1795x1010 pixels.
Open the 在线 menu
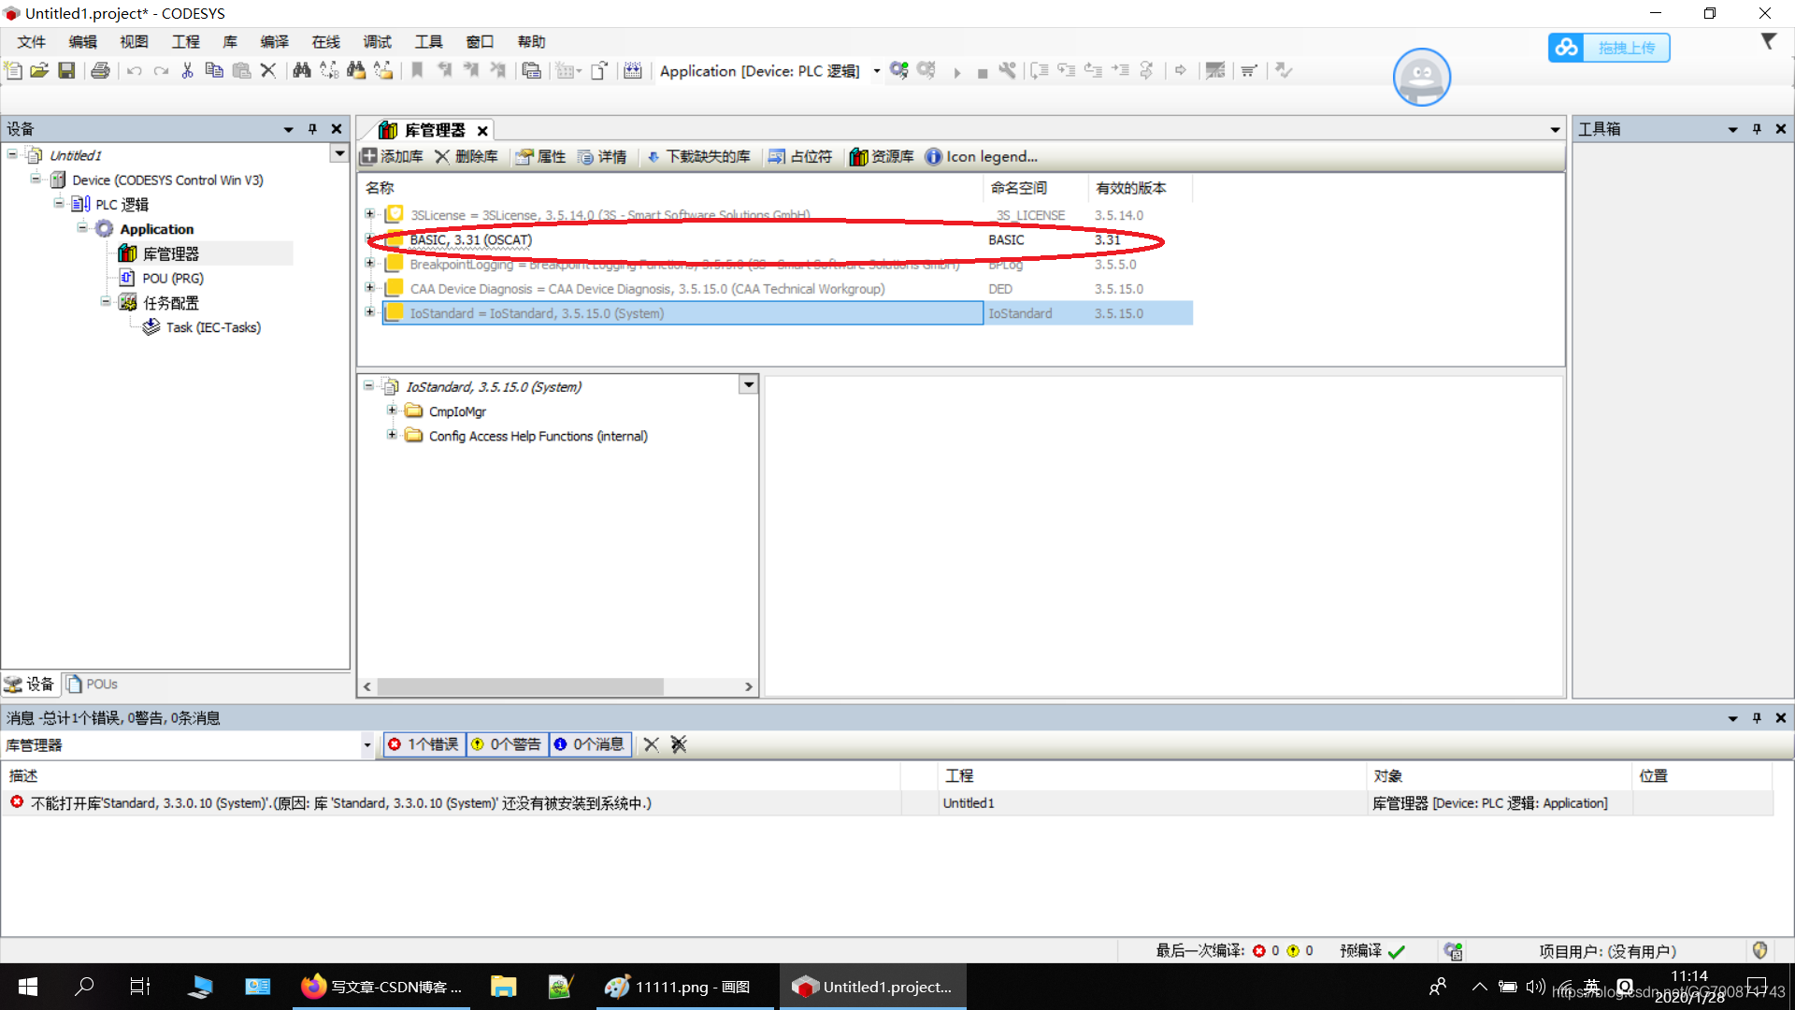pyautogui.click(x=326, y=41)
